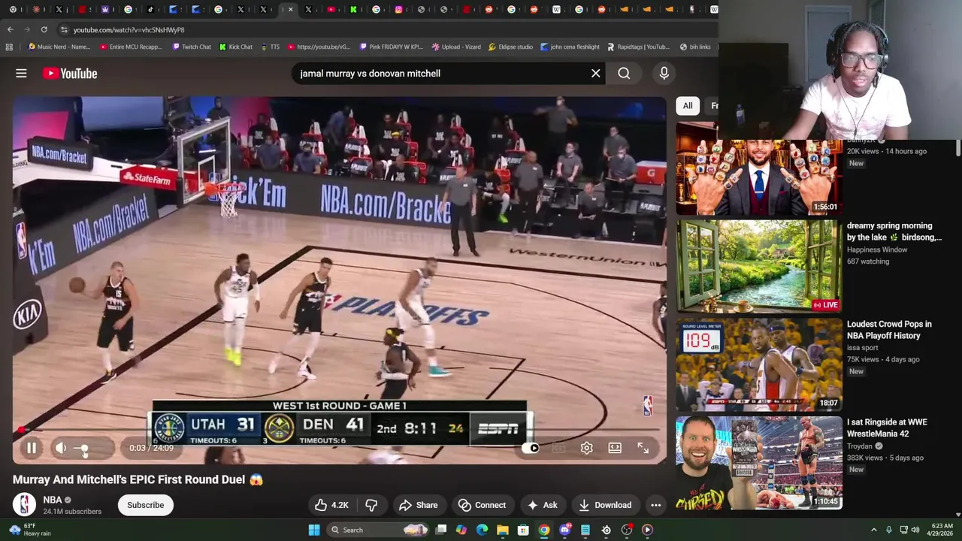Reload the page
This screenshot has height=541, width=962.
click(44, 29)
